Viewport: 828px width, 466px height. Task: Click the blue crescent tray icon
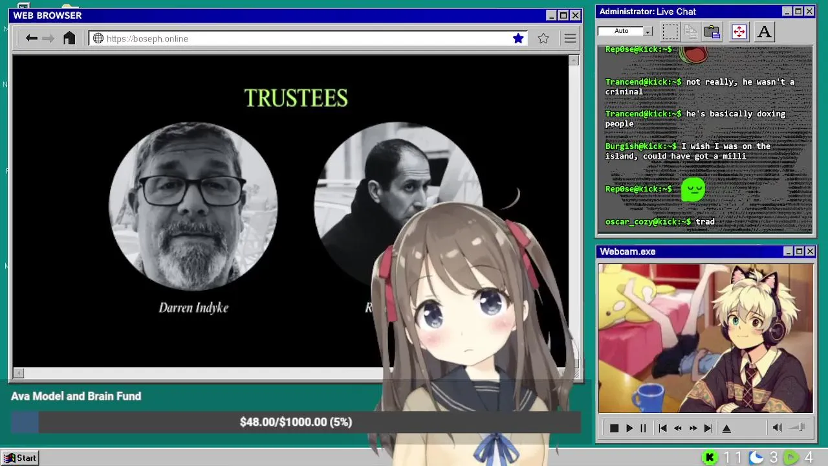pos(756,458)
